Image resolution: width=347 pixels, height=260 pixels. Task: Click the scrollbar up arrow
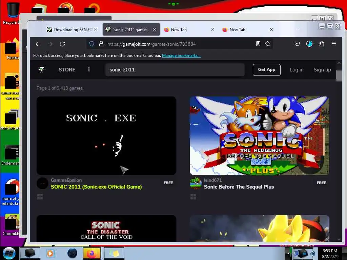point(339,63)
